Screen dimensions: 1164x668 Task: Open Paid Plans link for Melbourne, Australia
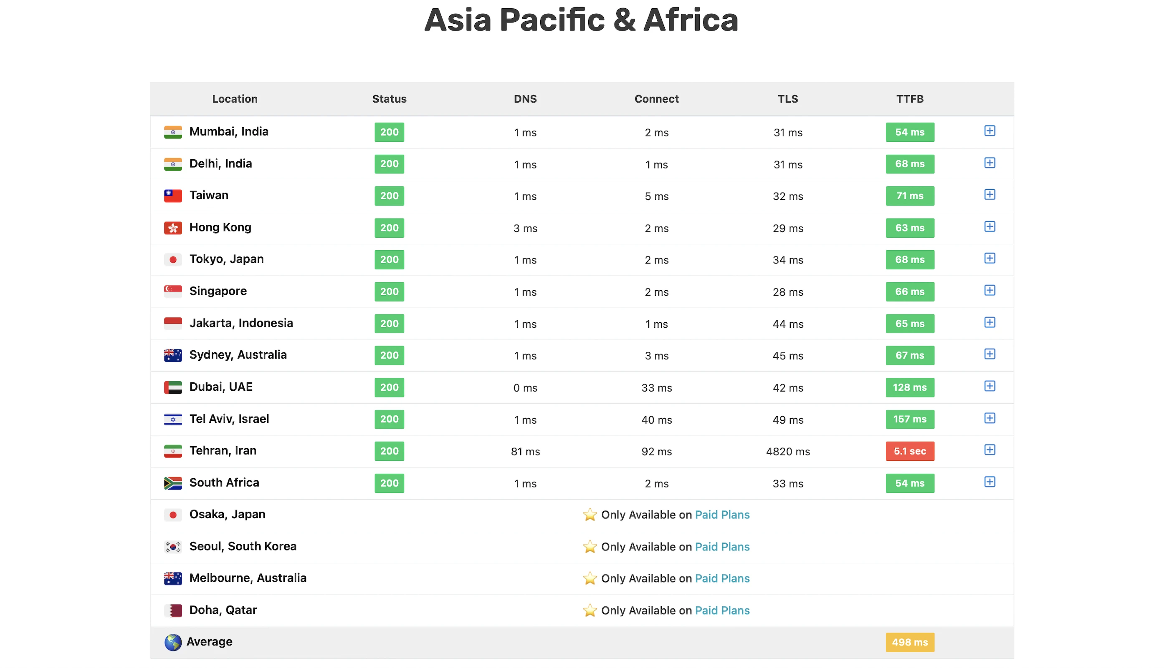721,578
